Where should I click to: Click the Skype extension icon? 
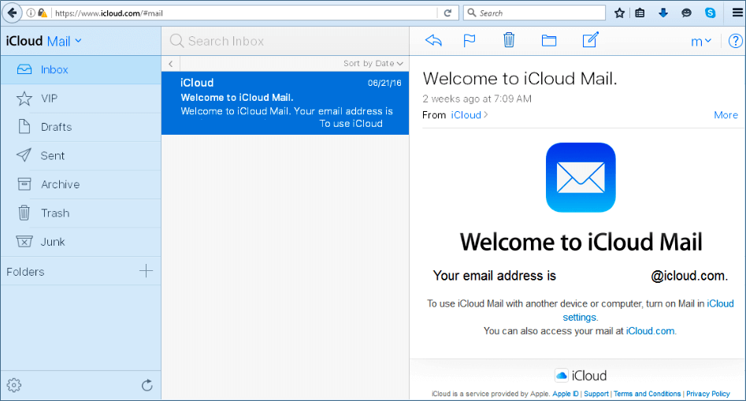pyautogui.click(x=710, y=13)
